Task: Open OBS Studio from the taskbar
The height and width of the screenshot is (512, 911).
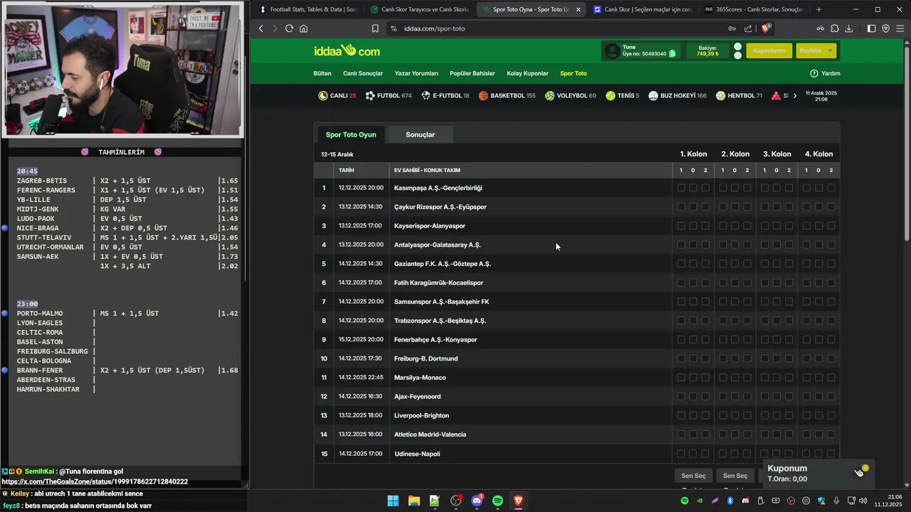Action: coord(455,501)
